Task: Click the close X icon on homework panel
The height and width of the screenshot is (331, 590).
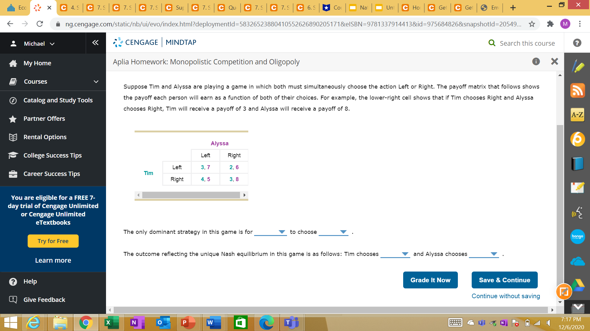Action: [554, 61]
